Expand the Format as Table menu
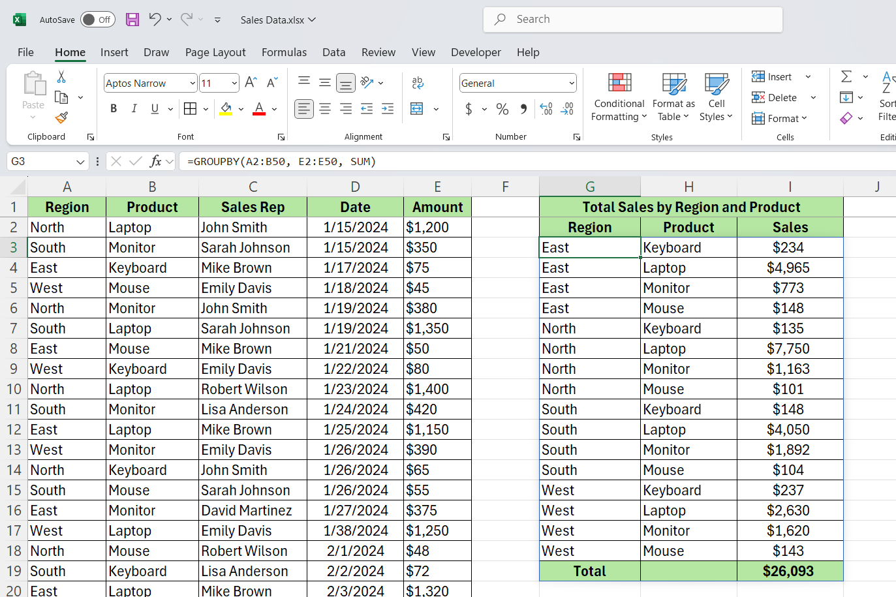This screenshot has width=896, height=597. click(673, 97)
